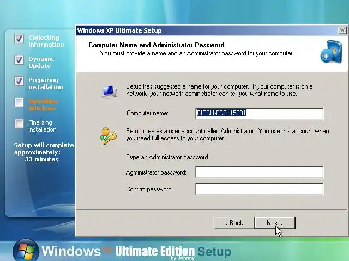The height and width of the screenshot is (261, 349).
Task: Click the 'Setup has suggested a name' paragraph
Action: [219, 90]
